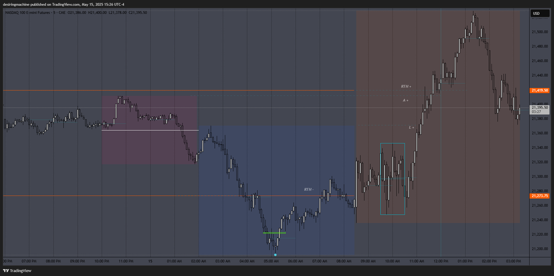Click the 21,300.00 price axis value
This screenshot has height=276, width=554.
tap(540, 176)
